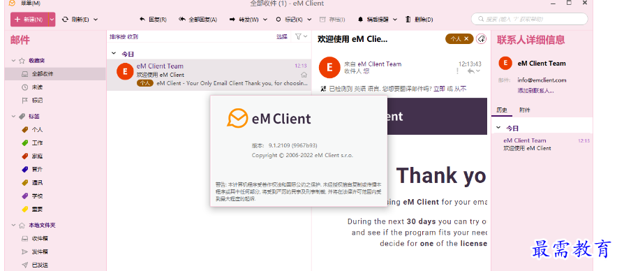Click the version text 9.1.2109 in the About dialog
Viewport: 617px width, 271px height.
coord(292,145)
